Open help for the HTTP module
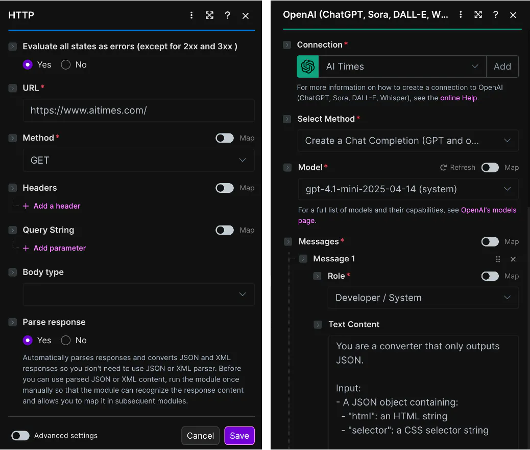 click(227, 15)
